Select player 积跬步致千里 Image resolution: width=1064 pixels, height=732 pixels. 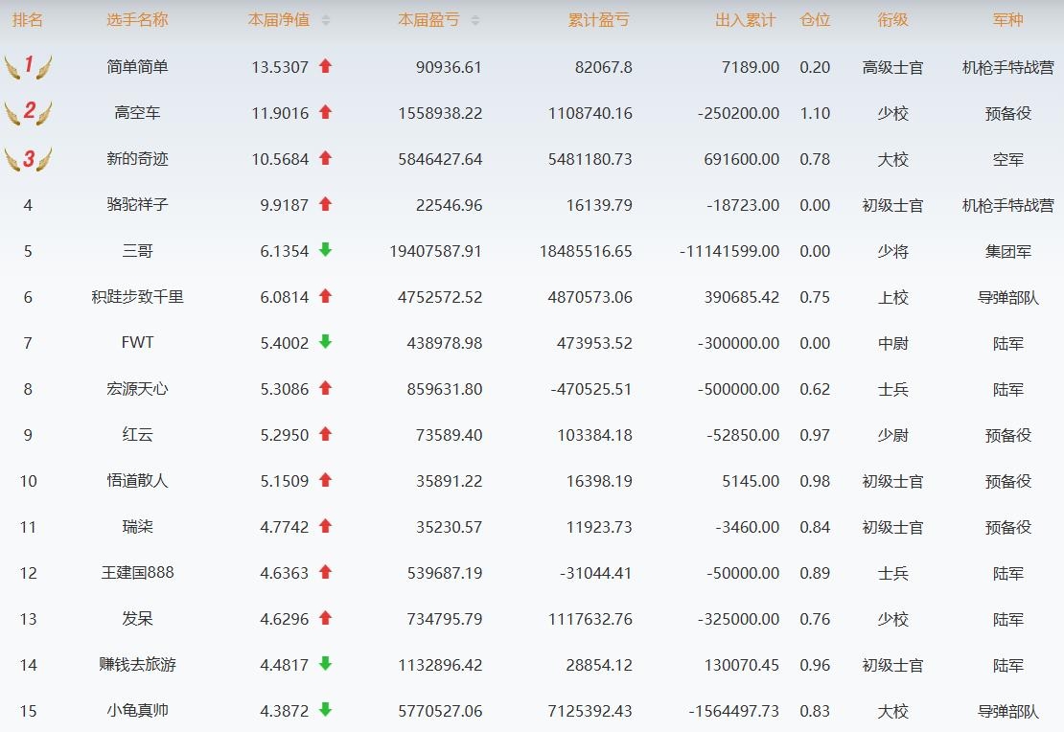pyautogui.click(x=137, y=297)
